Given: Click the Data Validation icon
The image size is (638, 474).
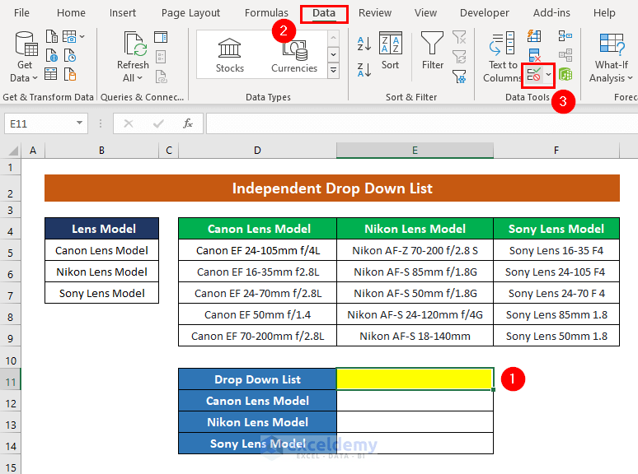Looking at the screenshot, I should pyautogui.click(x=533, y=75).
